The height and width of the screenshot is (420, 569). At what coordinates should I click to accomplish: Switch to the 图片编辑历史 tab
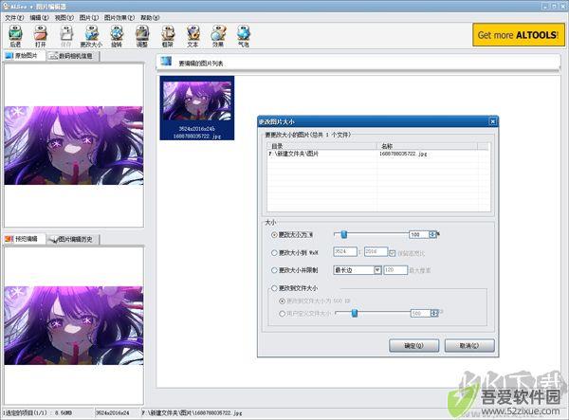tap(73, 239)
